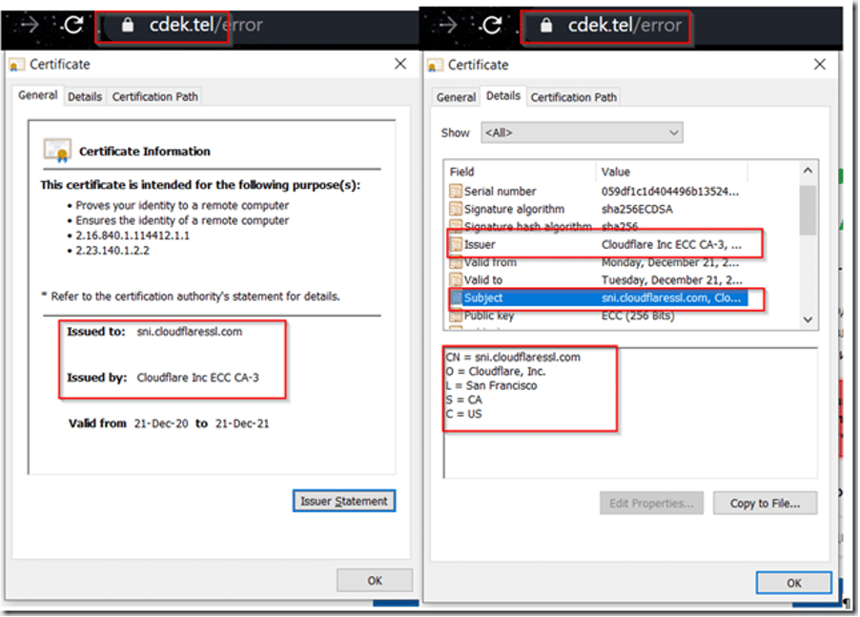Click the cdek.tel/error address in the left browser bar
Image resolution: width=860 pixels, height=617 pixels.
[206, 25]
